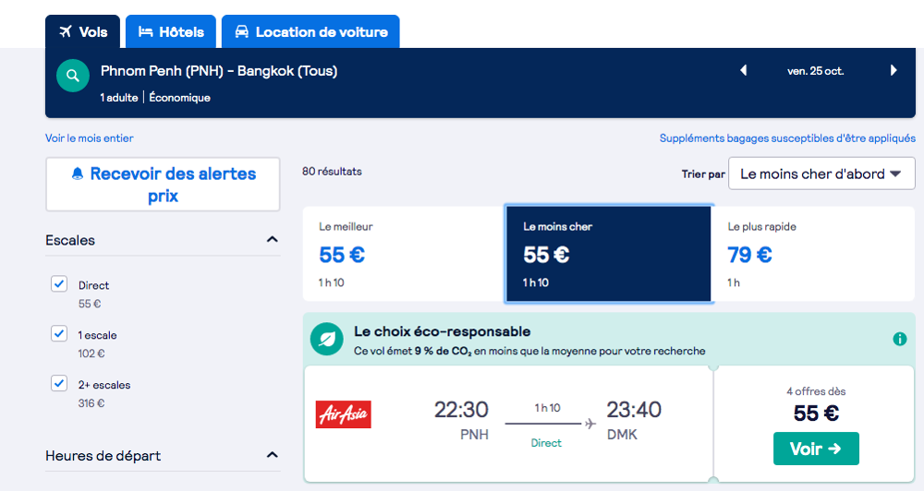
Task: Click the AirAsia airline logo
Action: point(344,414)
